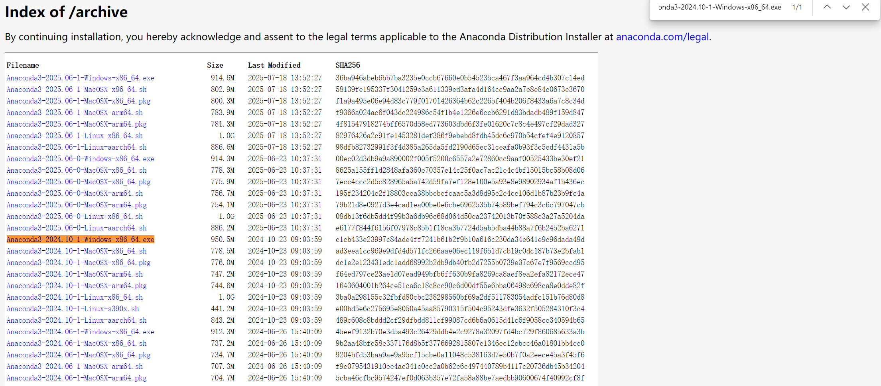This screenshot has width=881, height=386.
Task: Open Anaconda3-2025.06-0-Linux-x86_64.sh link
Action: pyautogui.click(x=75, y=216)
